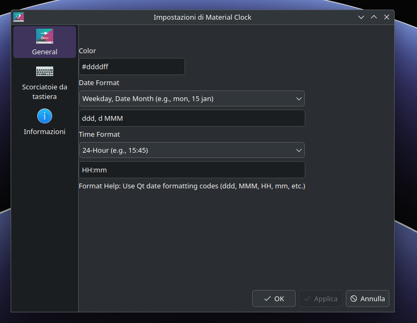The height and width of the screenshot is (323, 417).
Task: Click the date format string field 'ddd, d MMM'
Action: (x=191, y=118)
